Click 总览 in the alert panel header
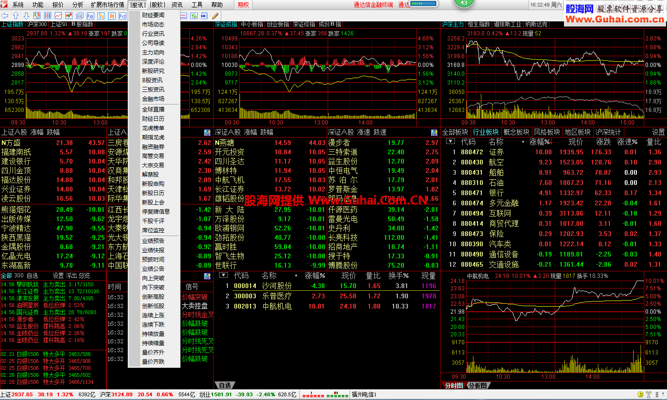Image resolution: width=667 pixels, height=400 pixels. point(84,275)
